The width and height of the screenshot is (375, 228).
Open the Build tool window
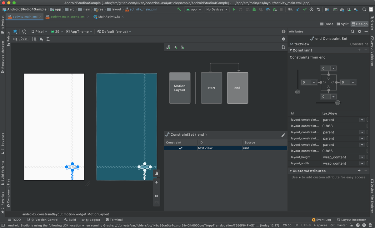70,220
